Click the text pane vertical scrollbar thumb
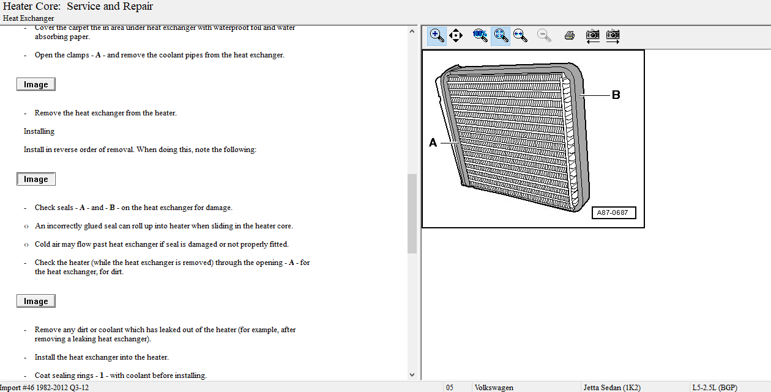Image resolution: width=771 pixels, height=392 pixels. pos(412,213)
